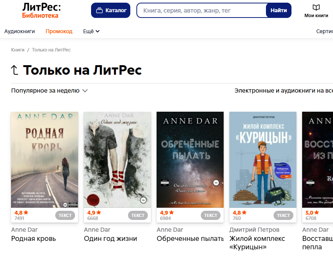Click the up-arrow icon beside the heading
Image resolution: width=333 pixels, height=263 pixels.
pyautogui.click(x=14, y=70)
